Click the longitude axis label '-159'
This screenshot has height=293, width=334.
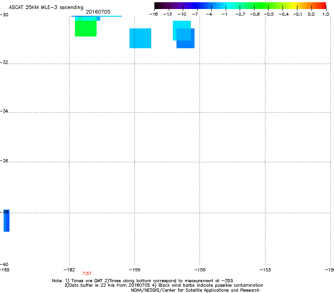point(135,270)
